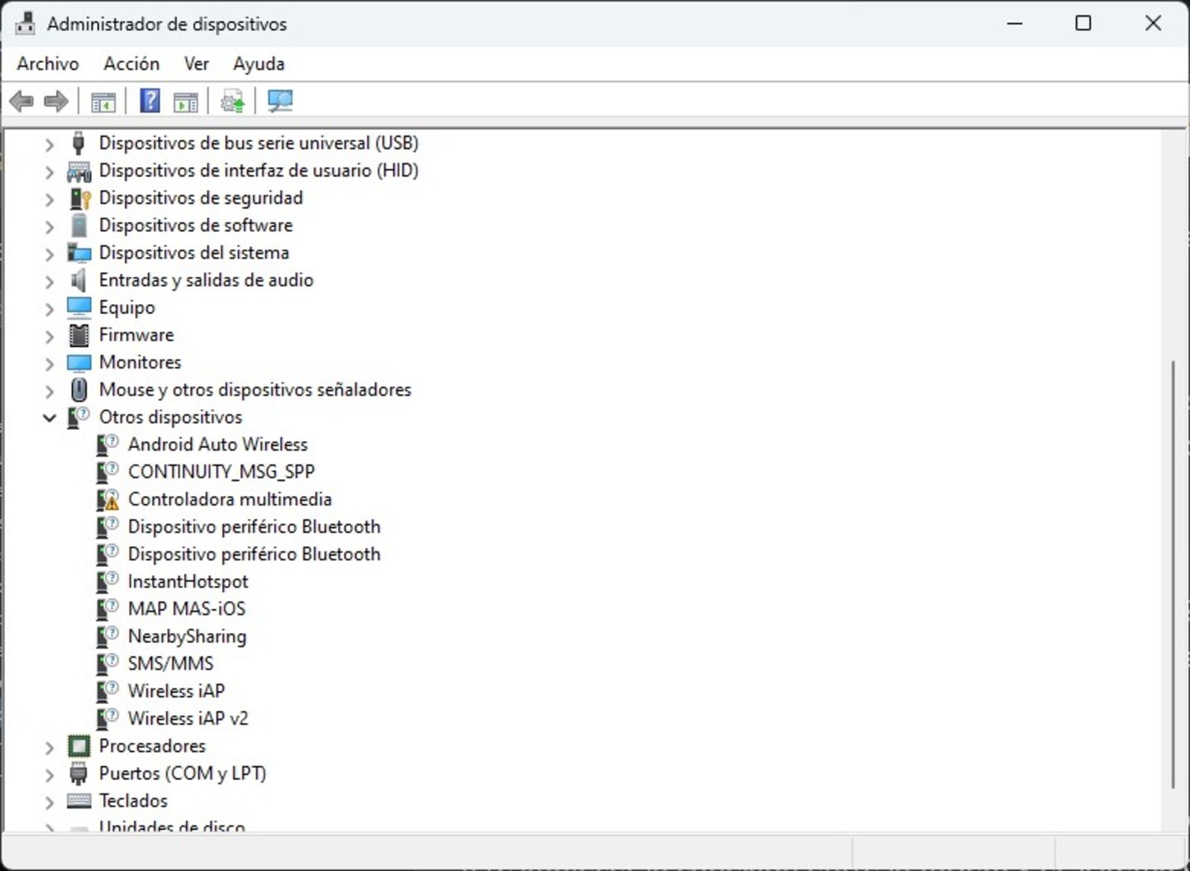This screenshot has width=1190, height=871.
Task: Click the Firmware chip icon
Action: (79, 335)
